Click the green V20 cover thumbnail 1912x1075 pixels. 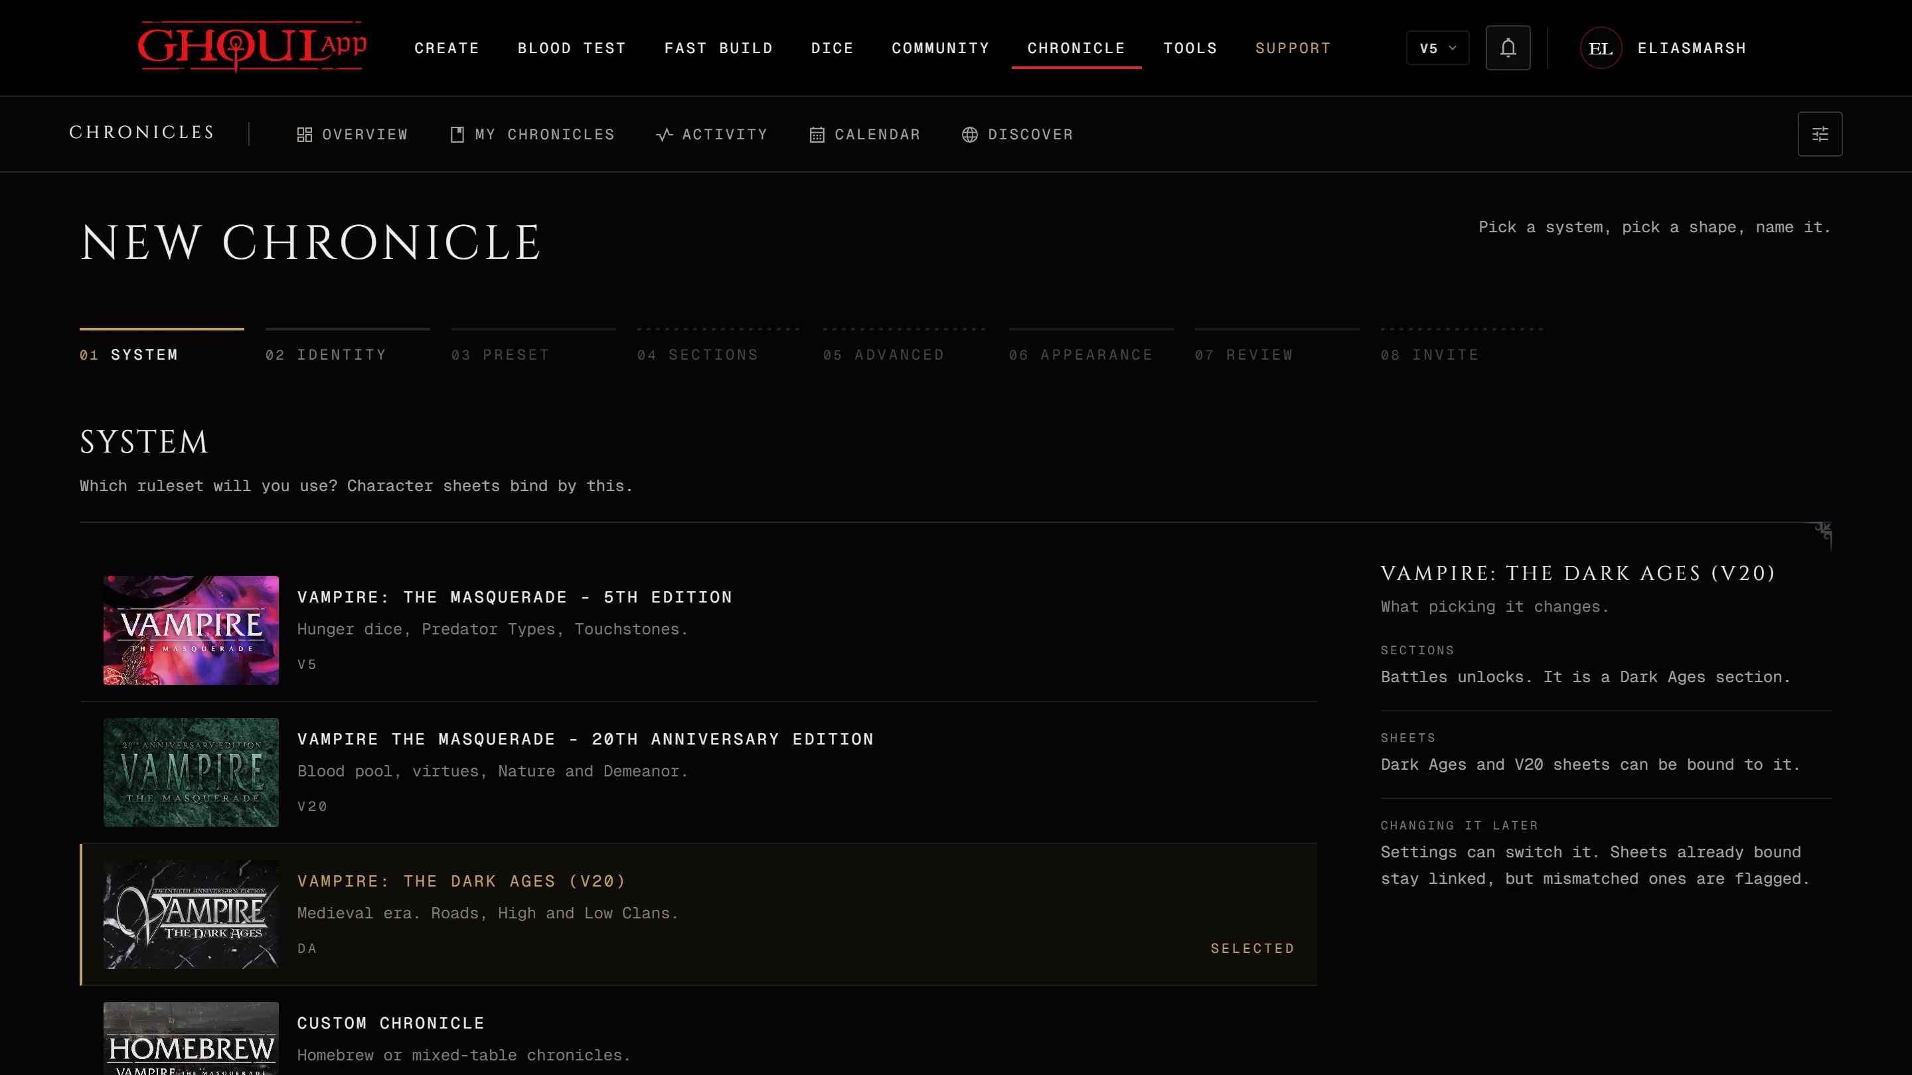[x=191, y=772]
